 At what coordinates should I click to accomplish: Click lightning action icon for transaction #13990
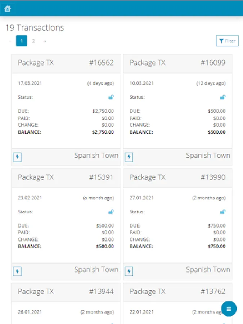(x=129, y=271)
